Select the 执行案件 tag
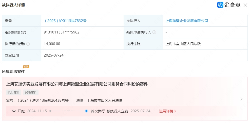The width and height of the screenshot is (250, 123). coord(14,92)
